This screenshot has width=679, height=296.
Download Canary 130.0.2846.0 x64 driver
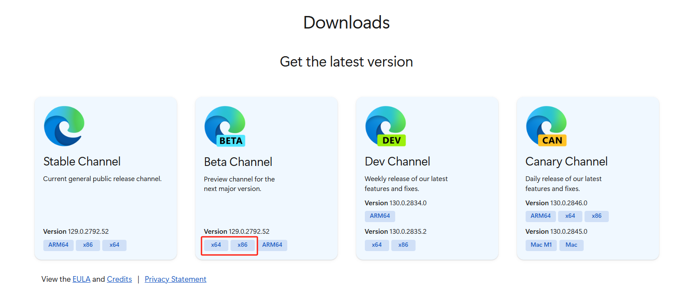pos(570,216)
